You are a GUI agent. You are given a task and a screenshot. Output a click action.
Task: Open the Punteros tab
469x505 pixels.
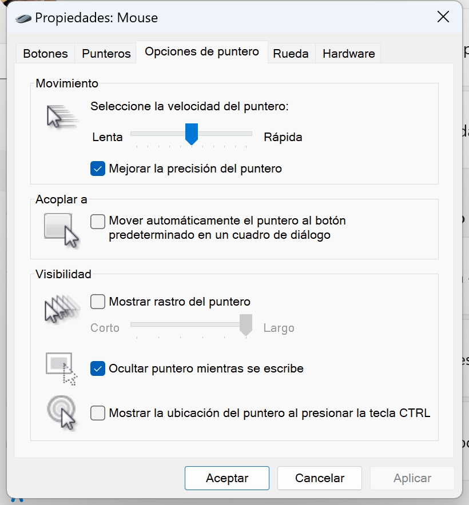click(x=106, y=54)
